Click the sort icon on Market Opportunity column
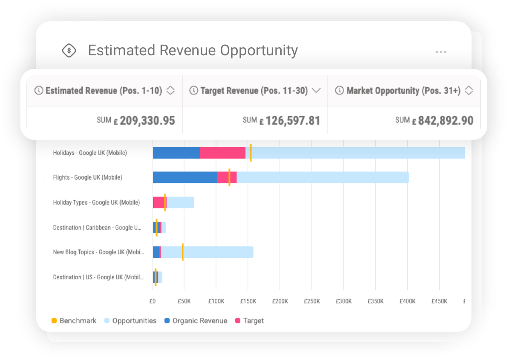The width and height of the screenshot is (507, 360). tap(468, 90)
